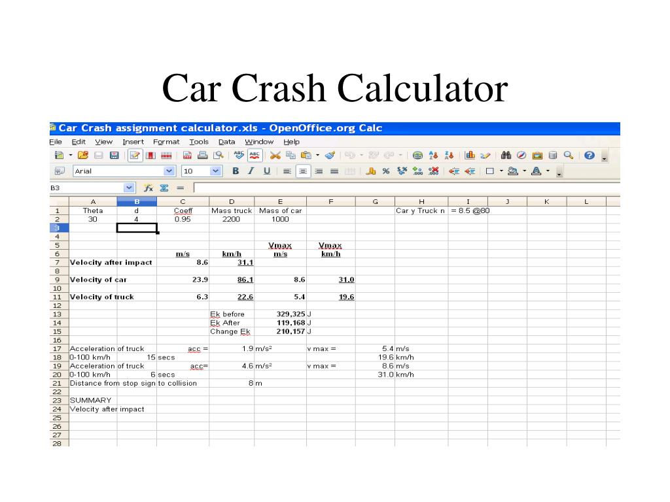Click the Print file directly icon
The width and height of the screenshot is (670, 502).
pyautogui.click(x=203, y=156)
